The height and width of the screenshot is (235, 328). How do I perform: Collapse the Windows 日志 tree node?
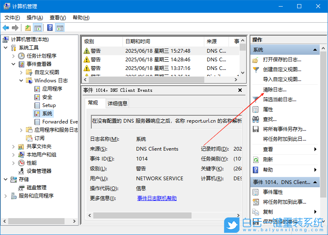pos(21,81)
